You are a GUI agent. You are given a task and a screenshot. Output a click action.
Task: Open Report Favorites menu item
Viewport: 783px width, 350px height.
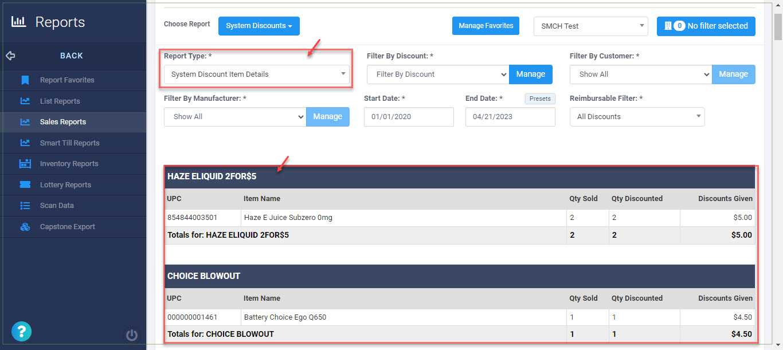coord(73,80)
